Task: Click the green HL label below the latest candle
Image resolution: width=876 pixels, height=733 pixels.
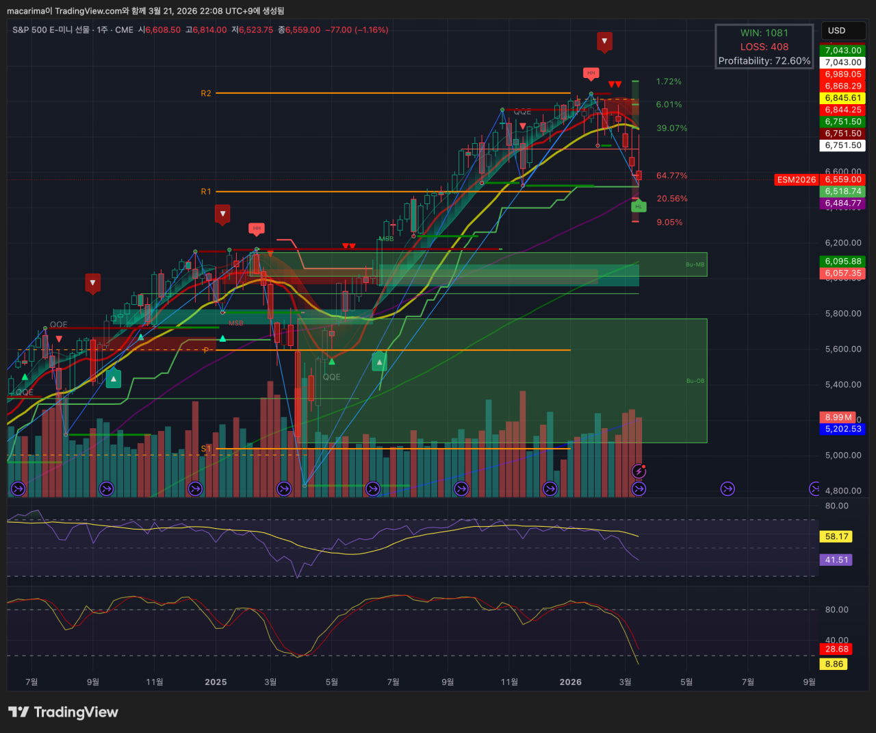Action: [x=639, y=206]
